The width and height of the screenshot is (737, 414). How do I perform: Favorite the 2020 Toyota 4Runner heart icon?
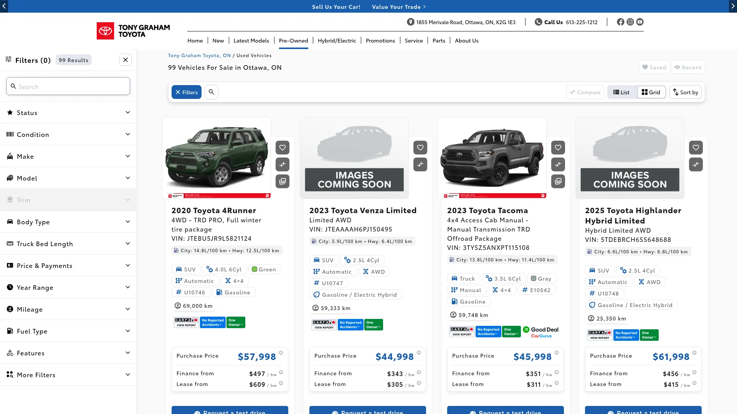(283, 148)
